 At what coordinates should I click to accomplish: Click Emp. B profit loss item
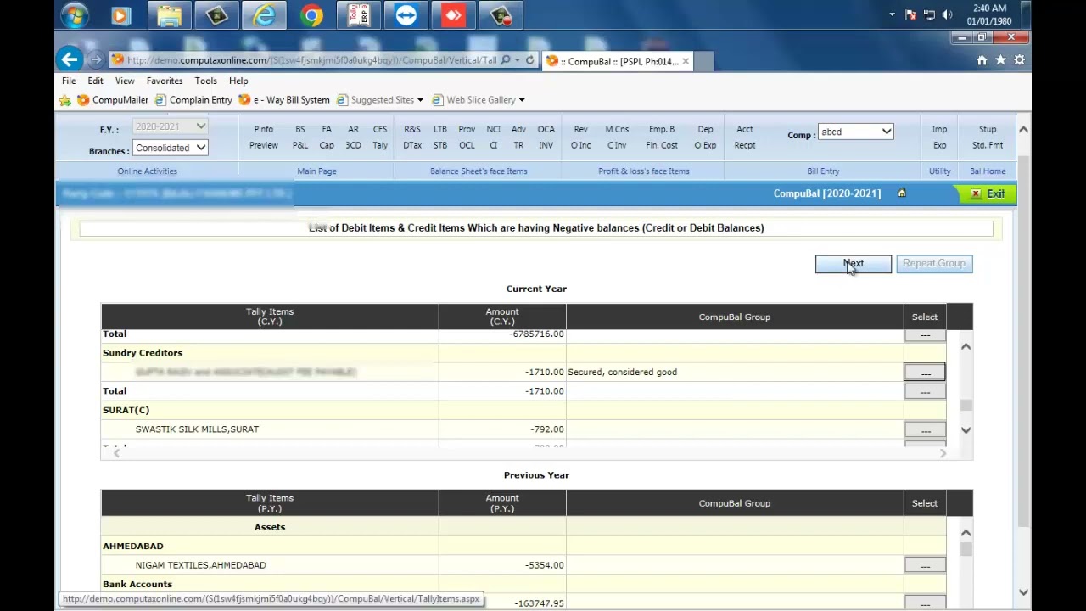pos(662,129)
